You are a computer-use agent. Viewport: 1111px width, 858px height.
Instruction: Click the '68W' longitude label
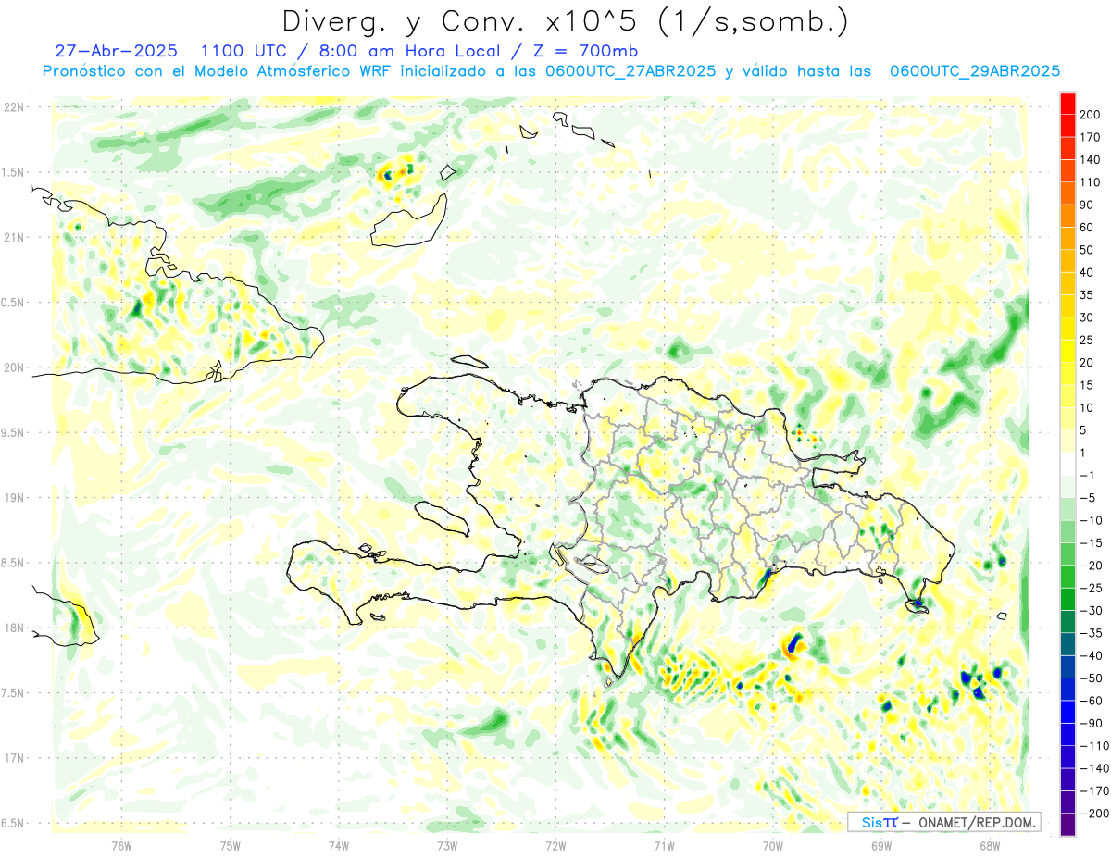coord(989,845)
